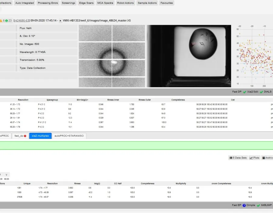Click the 1.74 - 1.77 resolution shell row
The width and height of the screenshot is (273, 213).
(x=136, y=188)
